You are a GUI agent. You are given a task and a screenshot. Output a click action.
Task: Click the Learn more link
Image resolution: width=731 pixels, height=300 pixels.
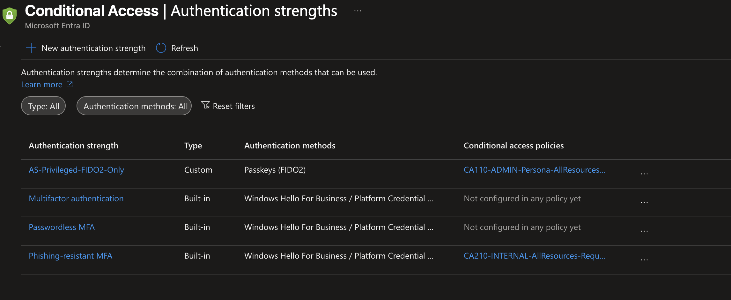(42, 84)
